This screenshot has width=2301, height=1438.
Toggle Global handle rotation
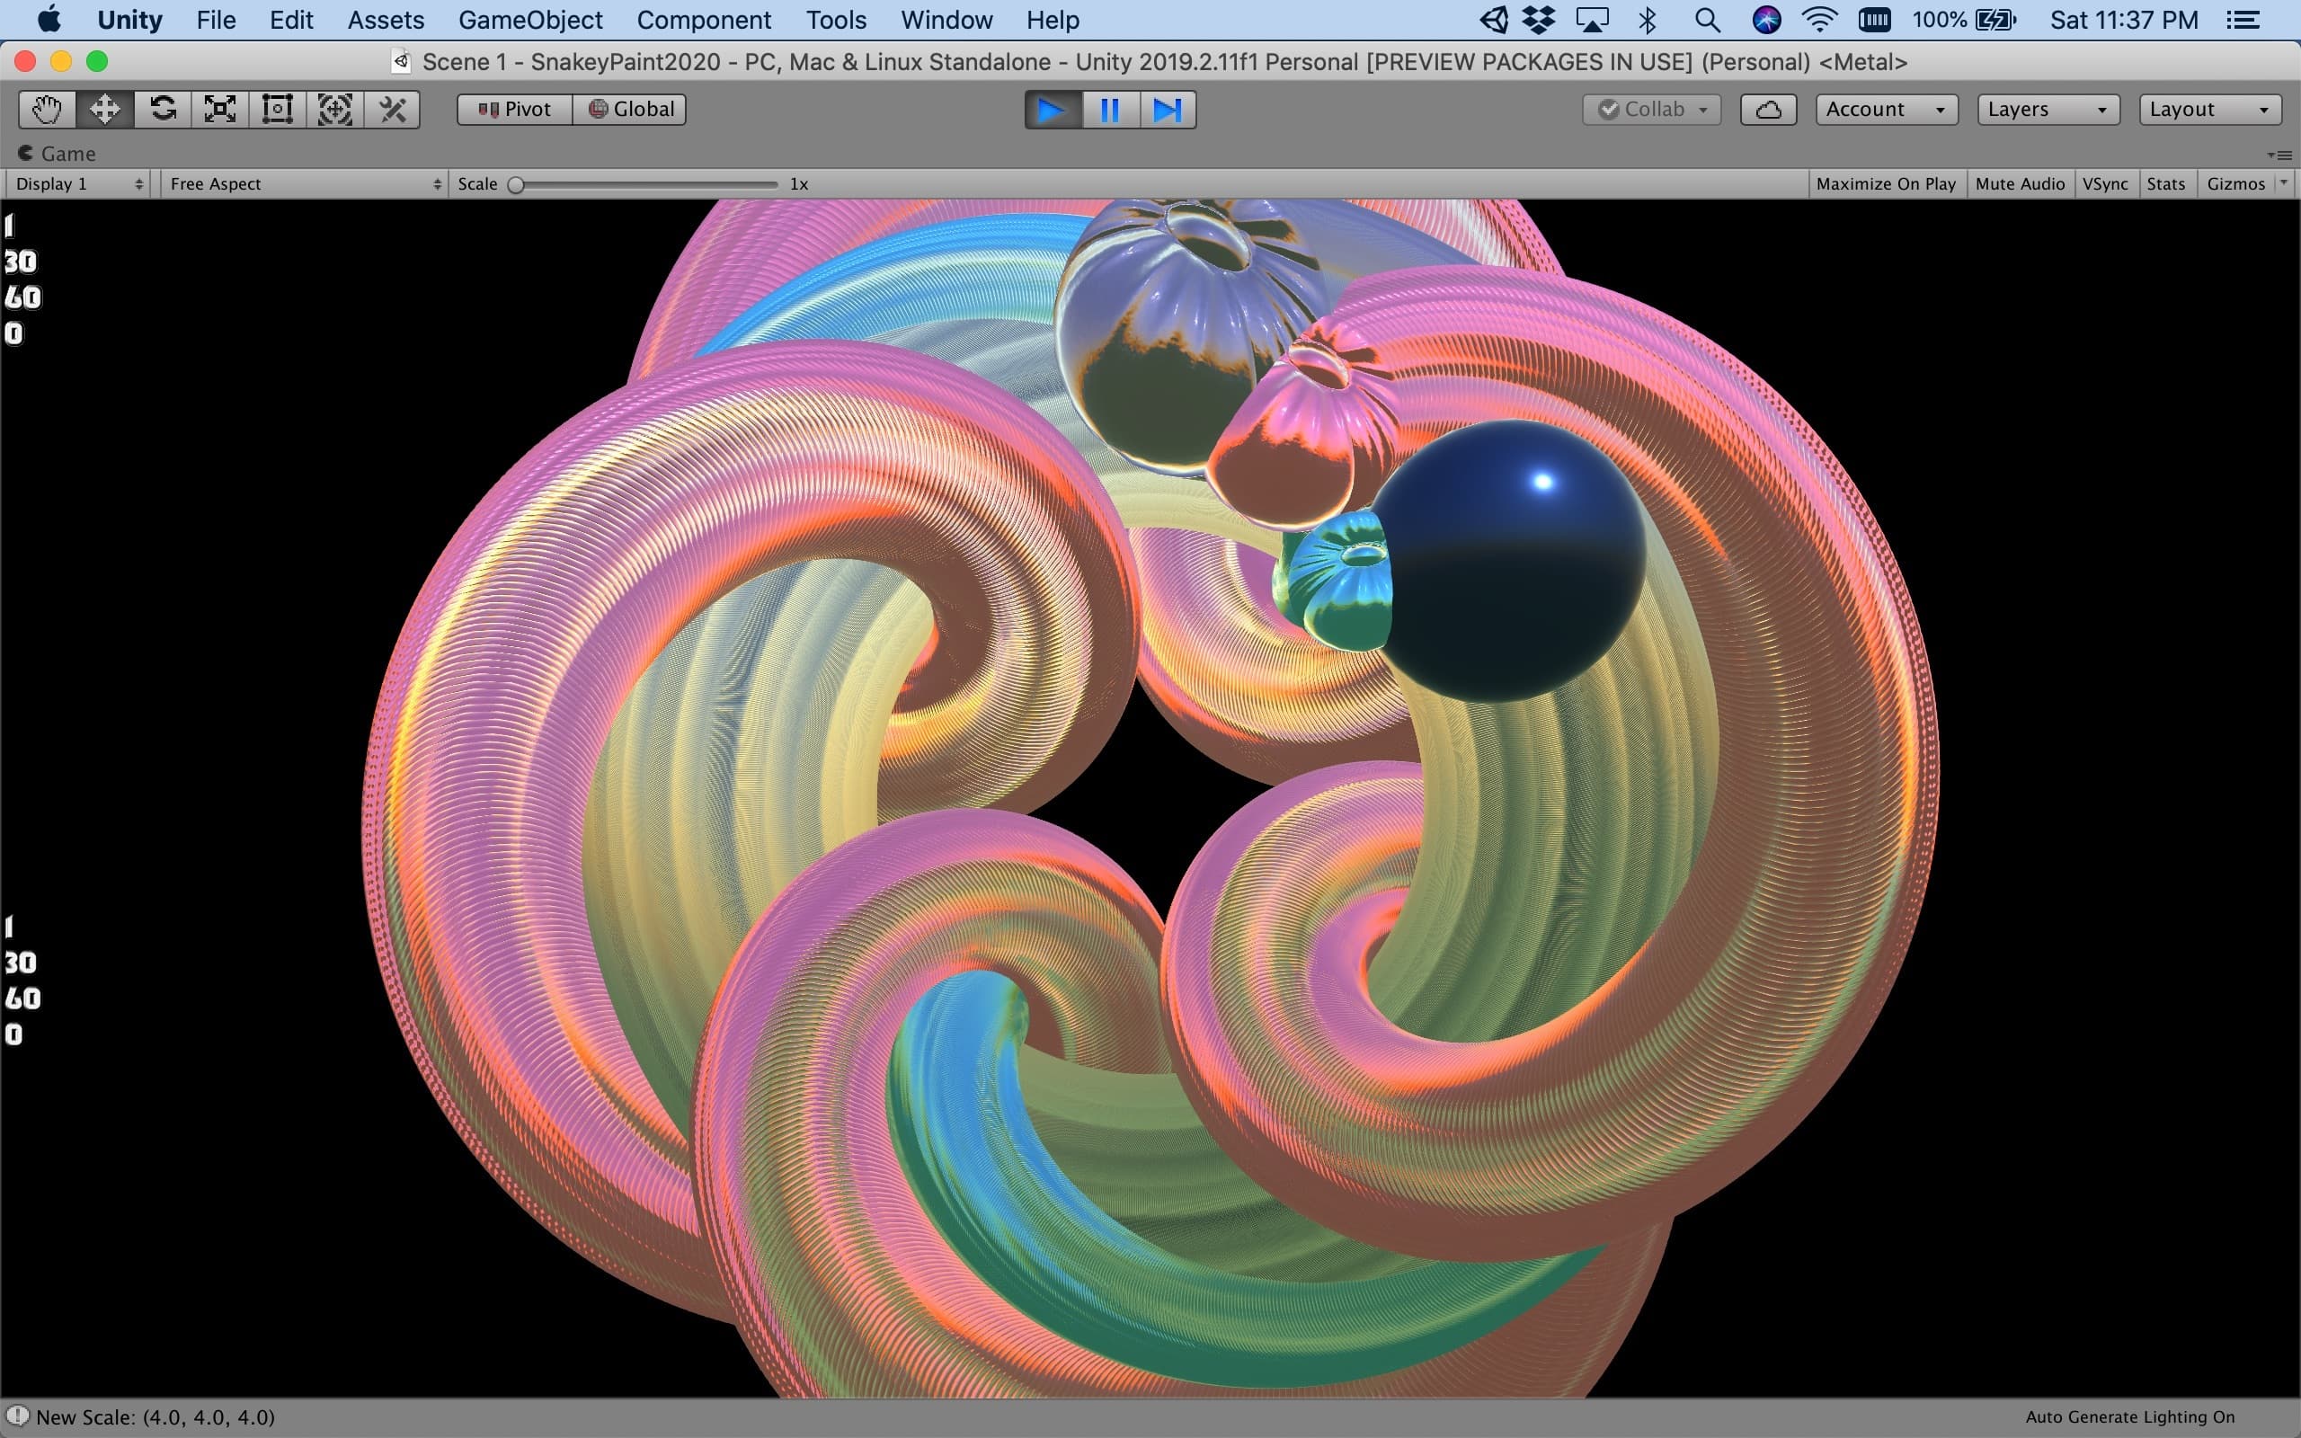coord(629,110)
